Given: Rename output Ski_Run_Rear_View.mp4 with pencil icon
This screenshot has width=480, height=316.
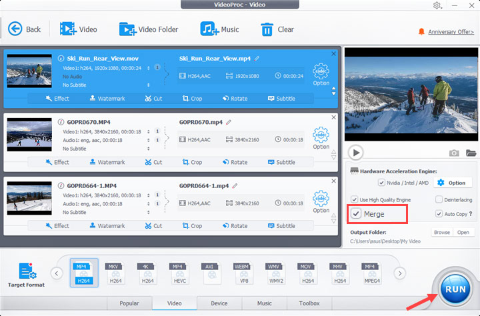Looking at the screenshot, I should coord(257,58).
